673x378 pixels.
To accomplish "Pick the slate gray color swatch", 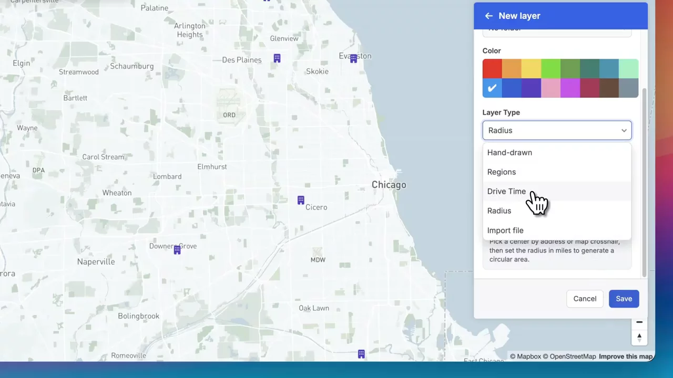I will 629,88.
